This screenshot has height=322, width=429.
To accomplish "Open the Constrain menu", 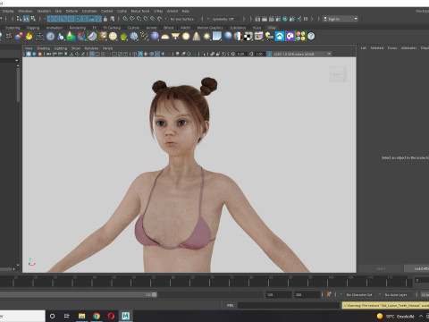I will pos(89,11).
